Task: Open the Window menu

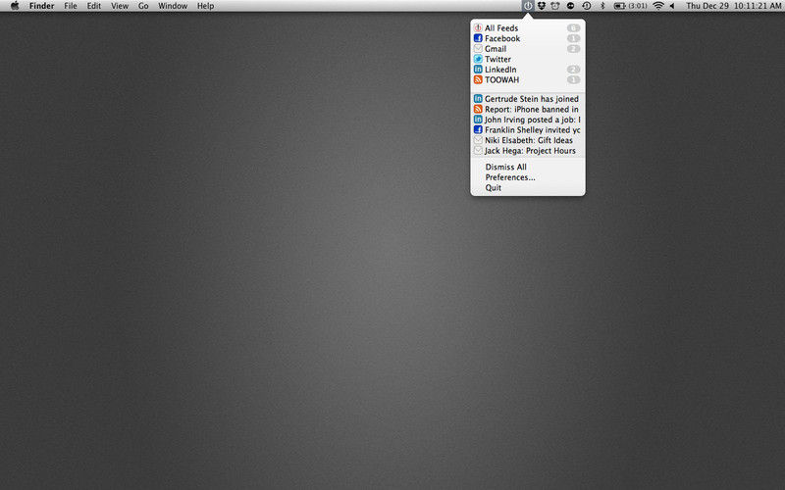Action: coord(173,6)
